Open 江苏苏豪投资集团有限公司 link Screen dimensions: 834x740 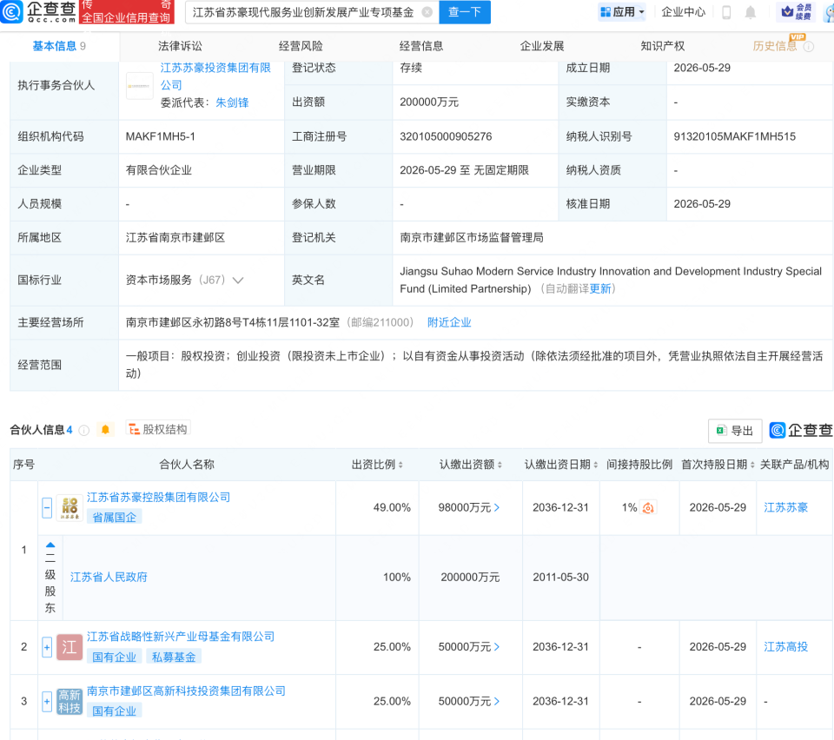215,76
